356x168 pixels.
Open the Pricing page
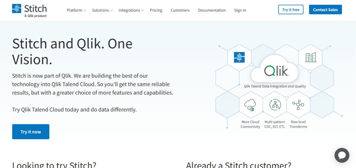(x=156, y=10)
